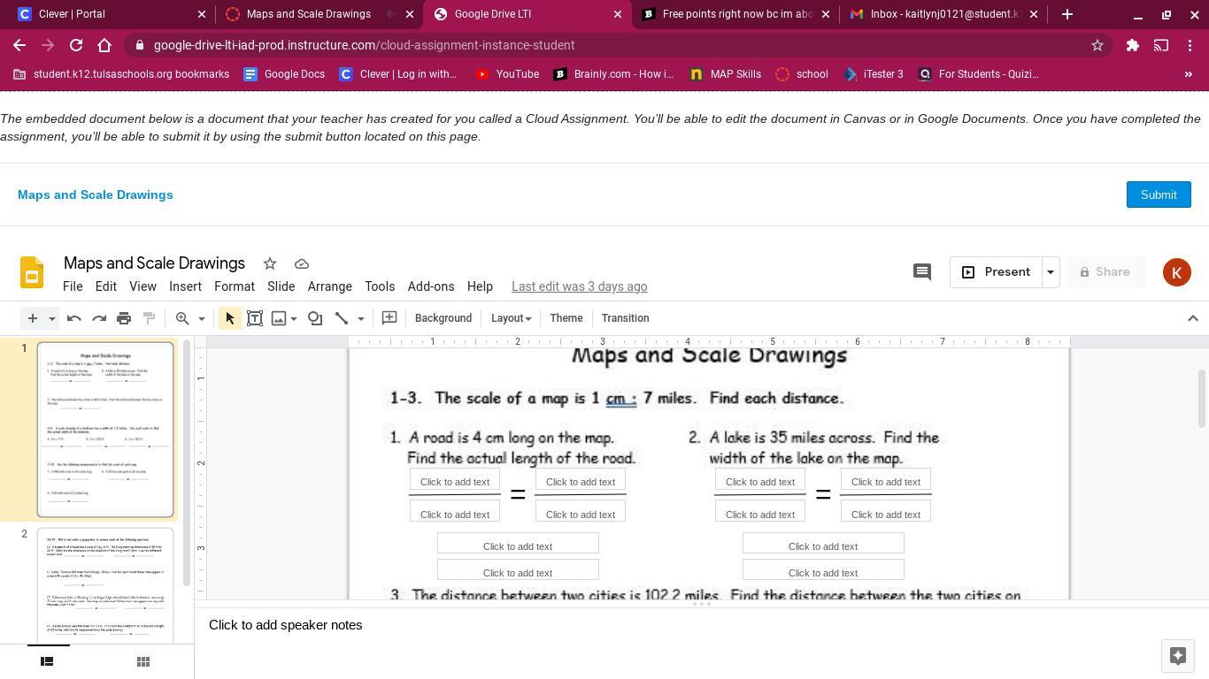Image resolution: width=1209 pixels, height=679 pixels.
Task: Switch to filmstrip view of slides
Action: pyautogui.click(x=48, y=661)
